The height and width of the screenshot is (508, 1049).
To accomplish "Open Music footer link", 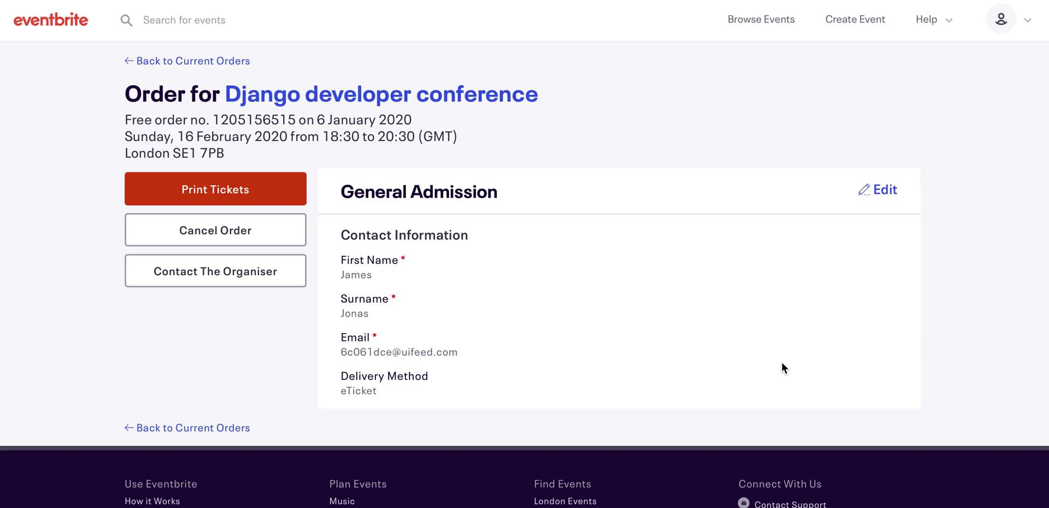I will [342, 501].
